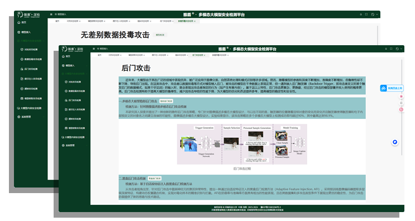415x221 pixels.
Task: Open 提示注入攻击检测 in front window sidebar
Action: (x=75, y=109)
